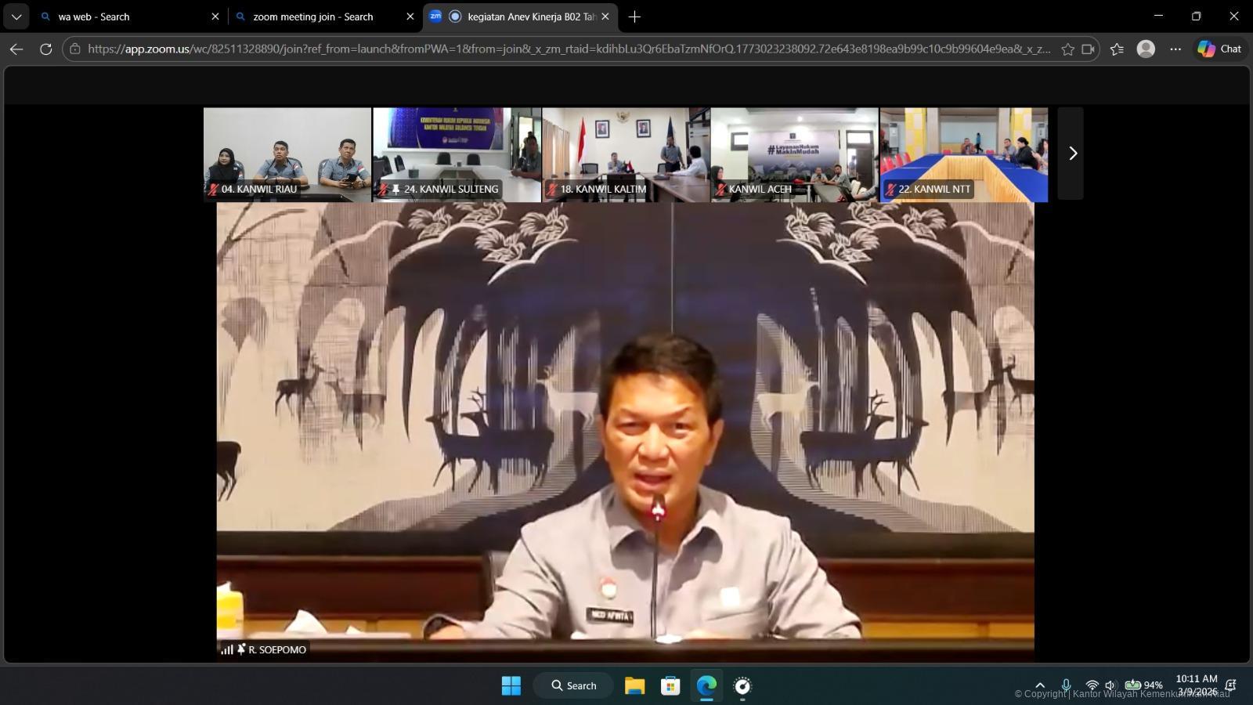
Task: Open File Explorer from the taskbar
Action: click(634, 685)
